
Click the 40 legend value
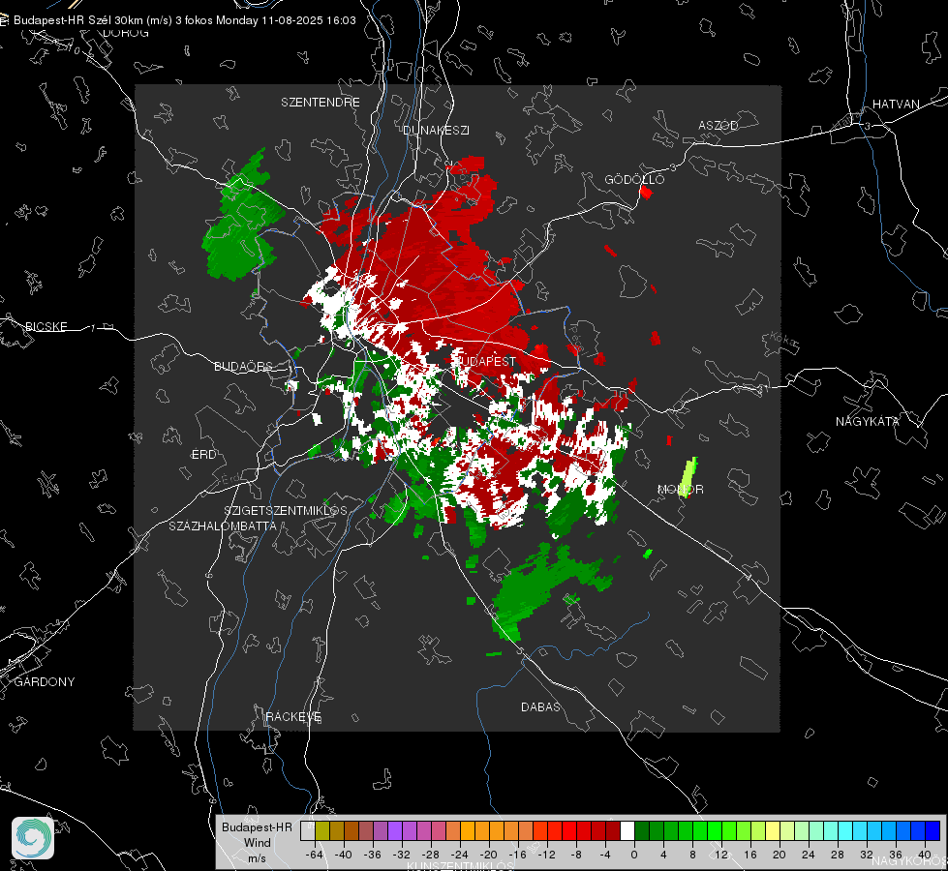(x=925, y=855)
